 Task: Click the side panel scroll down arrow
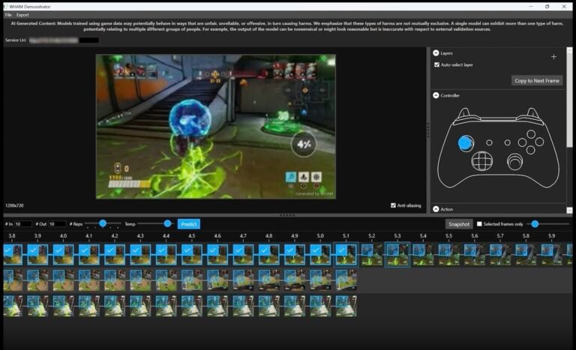click(569, 210)
